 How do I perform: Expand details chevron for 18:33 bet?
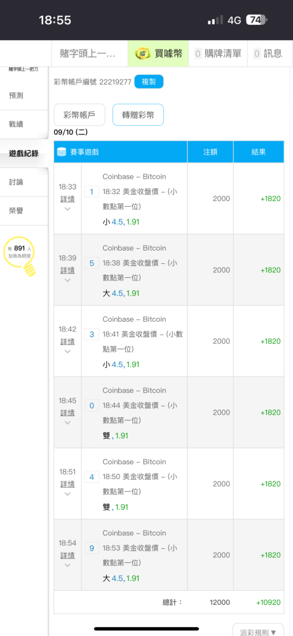pos(67,209)
